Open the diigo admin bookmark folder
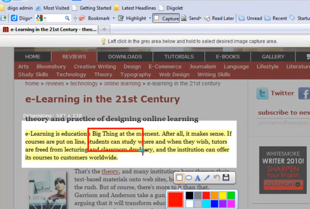The height and width of the screenshot is (209, 310). pyautogui.click(x=17, y=8)
